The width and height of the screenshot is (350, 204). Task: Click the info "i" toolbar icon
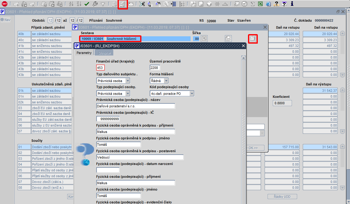pos(292,4)
